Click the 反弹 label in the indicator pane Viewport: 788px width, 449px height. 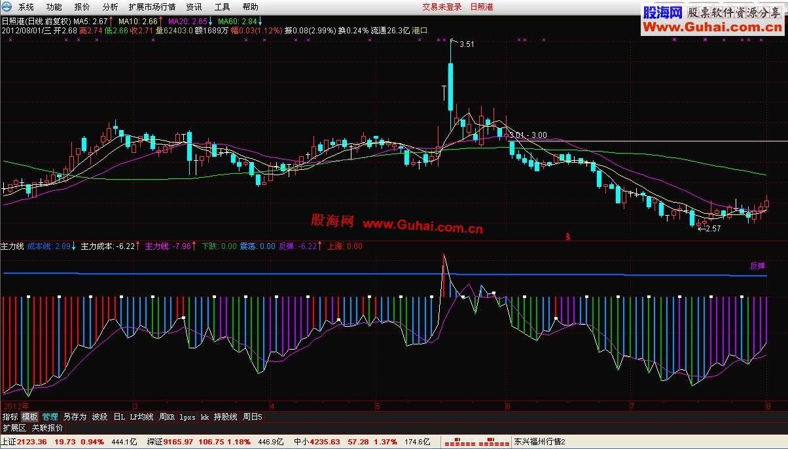(x=757, y=266)
